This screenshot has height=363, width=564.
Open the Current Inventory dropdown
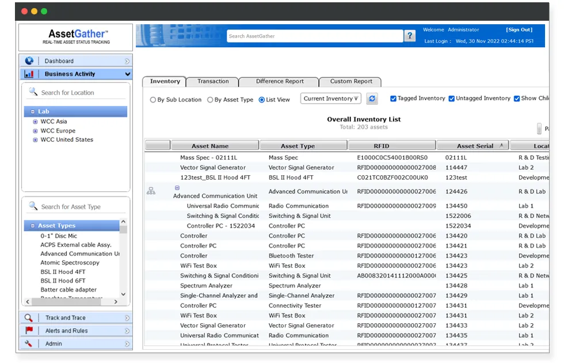330,99
